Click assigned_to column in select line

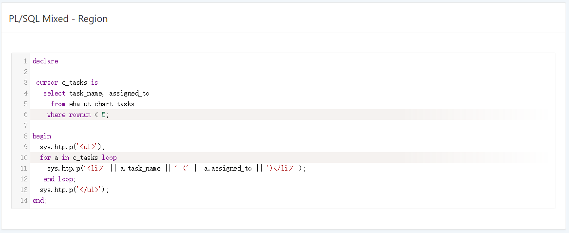tap(129, 94)
